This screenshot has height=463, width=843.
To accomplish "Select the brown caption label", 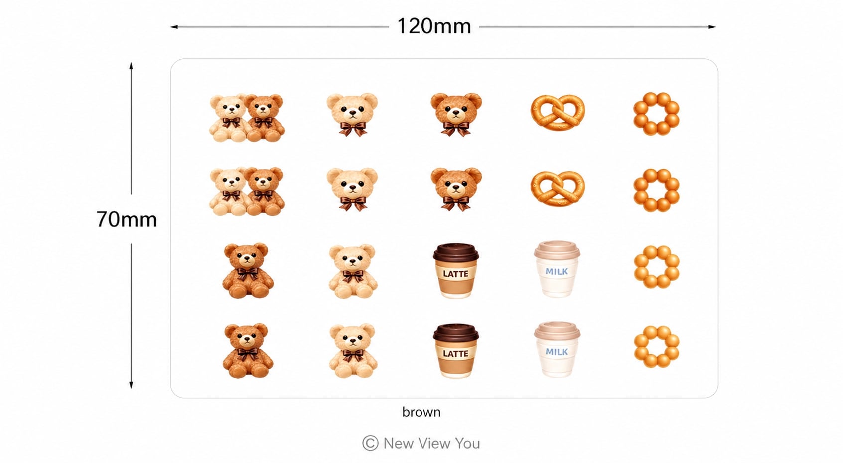I will pos(421,412).
